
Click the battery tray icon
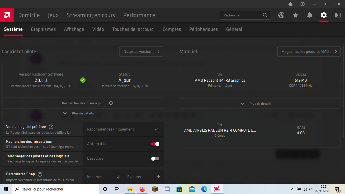point(299,189)
